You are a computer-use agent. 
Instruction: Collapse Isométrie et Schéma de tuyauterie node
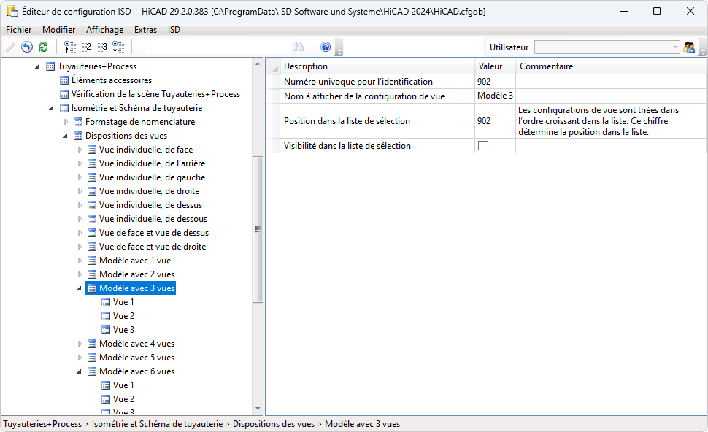coord(52,108)
